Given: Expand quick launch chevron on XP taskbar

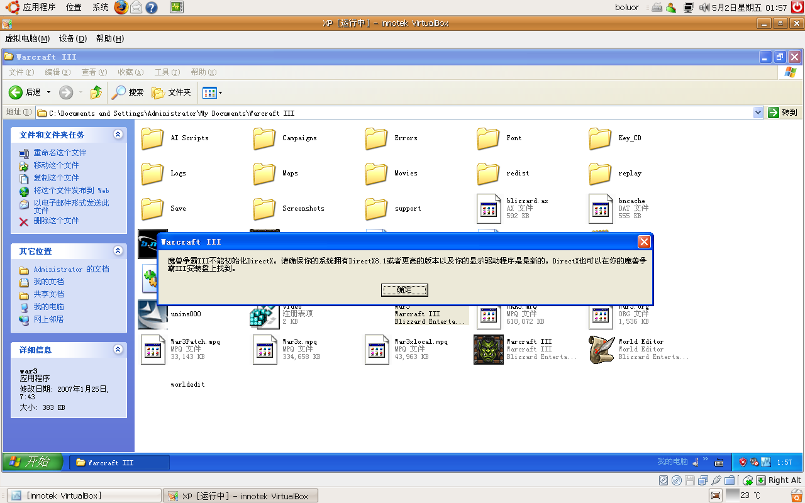Looking at the screenshot, I should [x=706, y=460].
